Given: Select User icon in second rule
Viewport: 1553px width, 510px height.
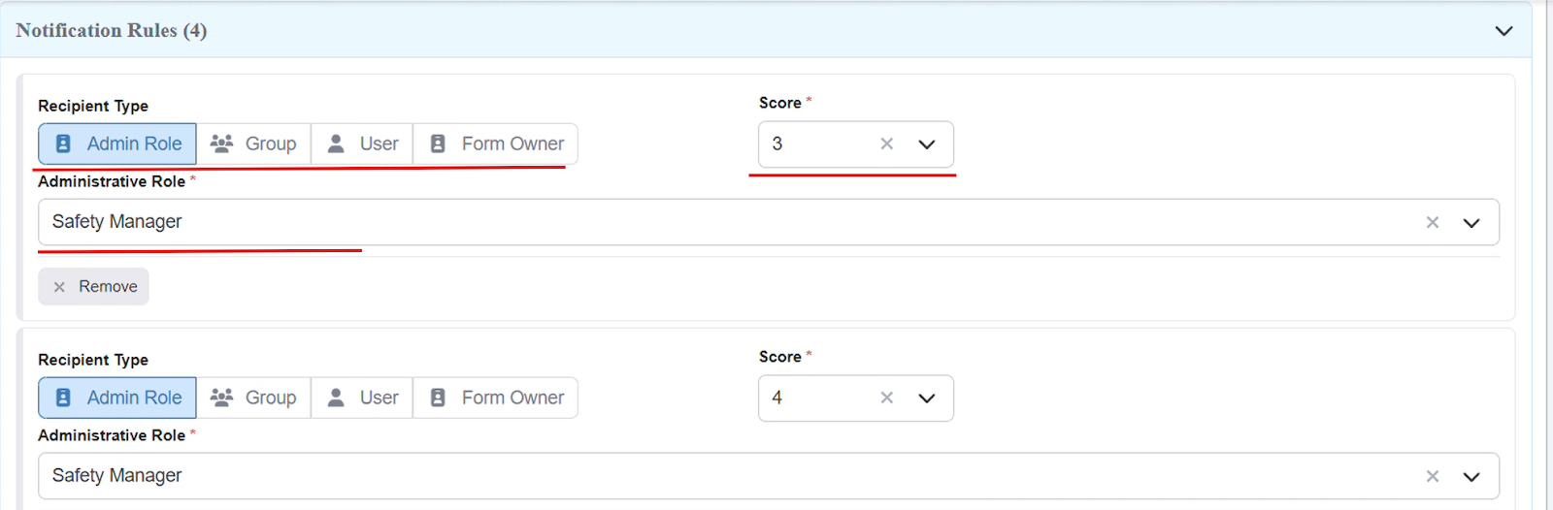Looking at the screenshot, I should 337,398.
